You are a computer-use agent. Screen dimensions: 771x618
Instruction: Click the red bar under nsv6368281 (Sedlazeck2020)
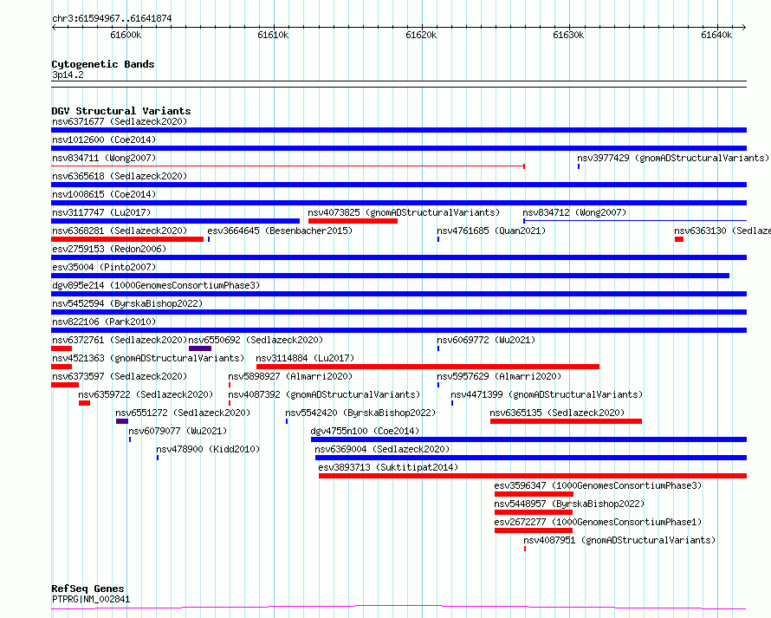click(x=127, y=239)
